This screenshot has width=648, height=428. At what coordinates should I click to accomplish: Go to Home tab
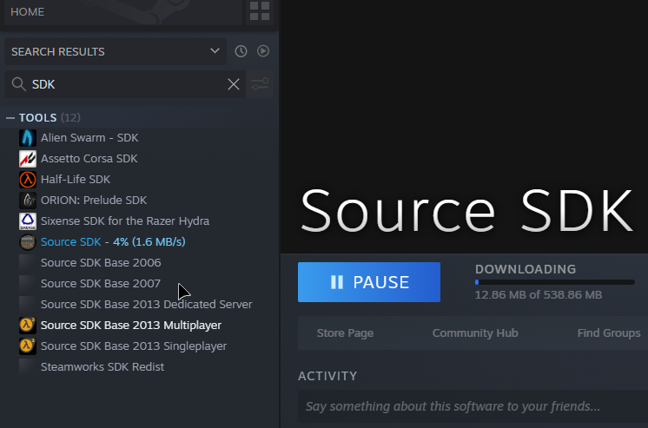click(123, 11)
